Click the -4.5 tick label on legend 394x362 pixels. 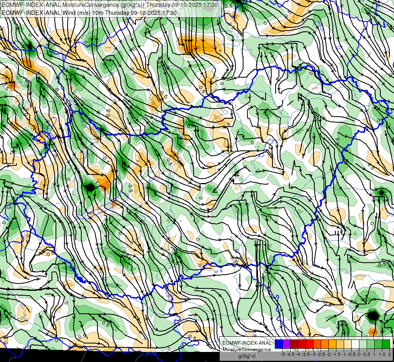[290, 354]
